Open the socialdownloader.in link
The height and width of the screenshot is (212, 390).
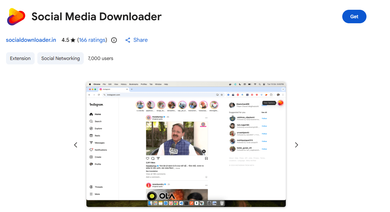coord(31,40)
